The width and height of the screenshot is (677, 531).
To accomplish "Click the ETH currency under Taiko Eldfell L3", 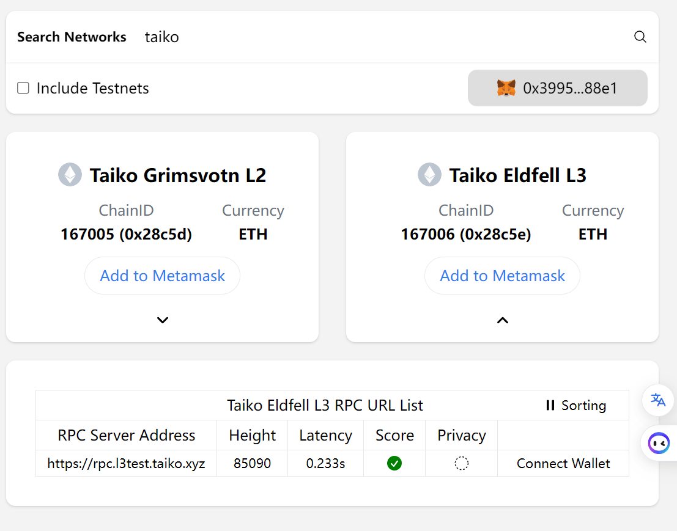I will click(x=593, y=234).
